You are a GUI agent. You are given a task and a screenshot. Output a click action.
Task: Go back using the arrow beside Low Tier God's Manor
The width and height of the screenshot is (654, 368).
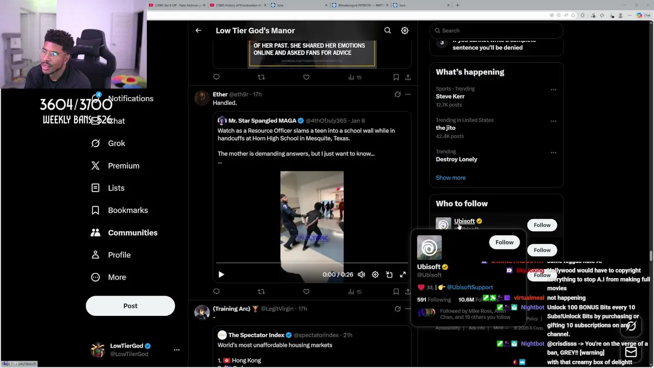(x=198, y=31)
